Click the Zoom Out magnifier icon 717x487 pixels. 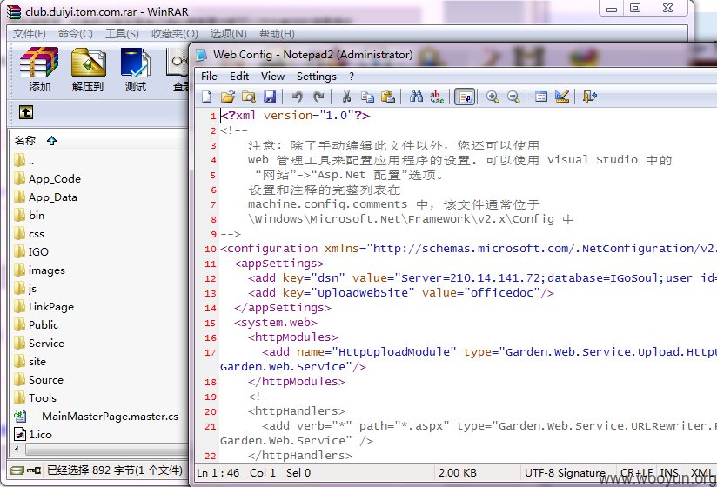click(x=513, y=97)
